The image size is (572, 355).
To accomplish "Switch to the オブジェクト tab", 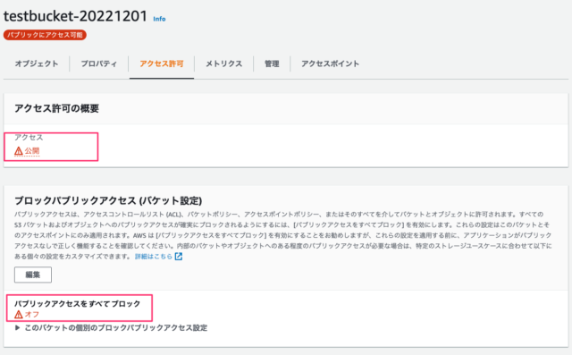I will [x=37, y=63].
